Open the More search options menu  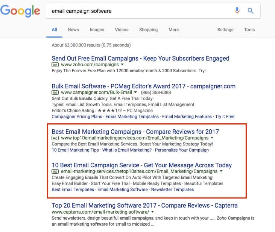coord(174,30)
